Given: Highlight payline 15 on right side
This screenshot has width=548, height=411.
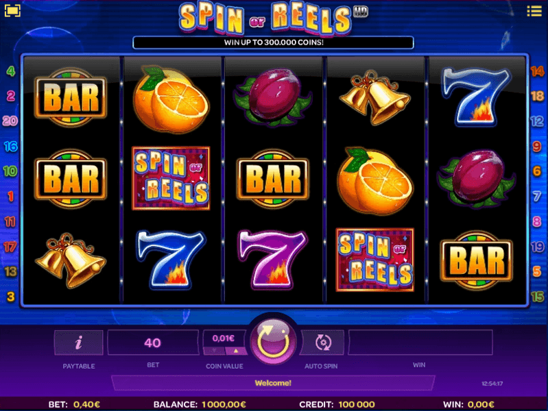Looking at the screenshot, I should (x=537, y=297).
